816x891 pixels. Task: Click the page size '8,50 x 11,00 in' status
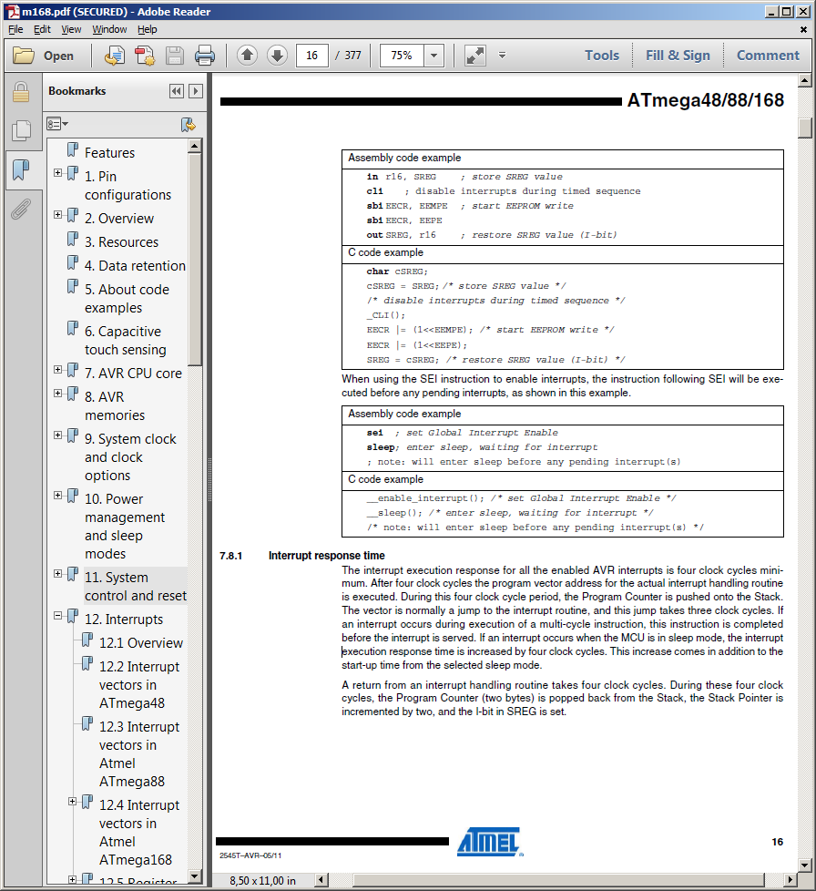point(262,880)
